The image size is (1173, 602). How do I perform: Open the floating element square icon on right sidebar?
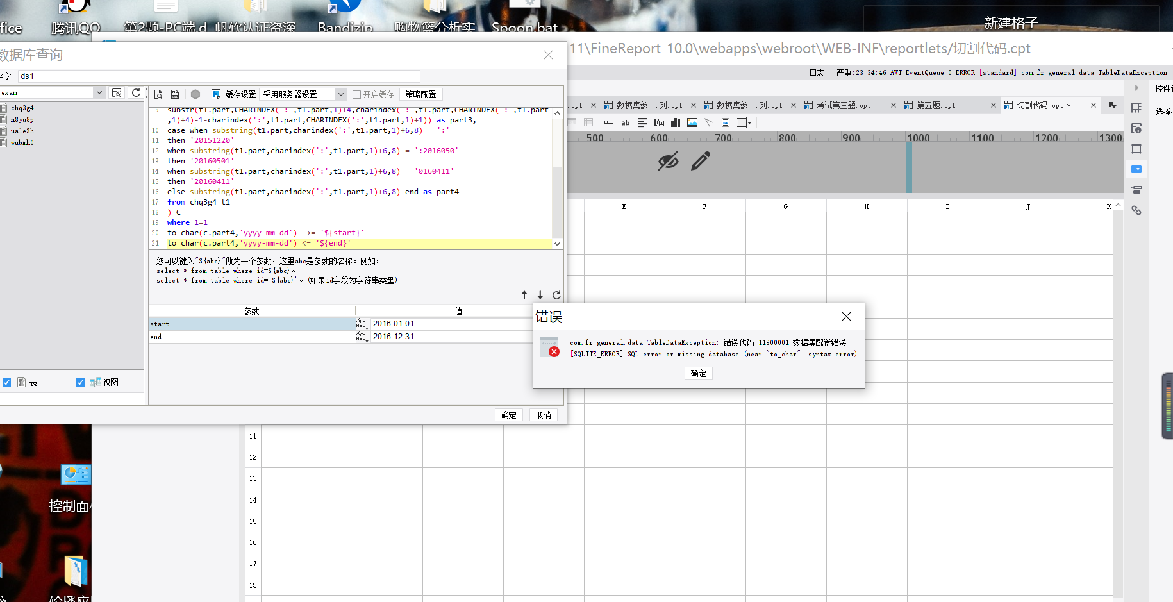click(x=1136, y=149)
